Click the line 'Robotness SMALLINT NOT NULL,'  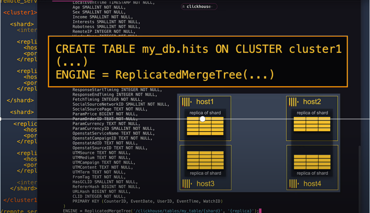coord(107,27)
